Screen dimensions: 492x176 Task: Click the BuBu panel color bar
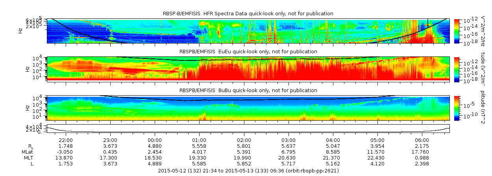coord(457,107)
